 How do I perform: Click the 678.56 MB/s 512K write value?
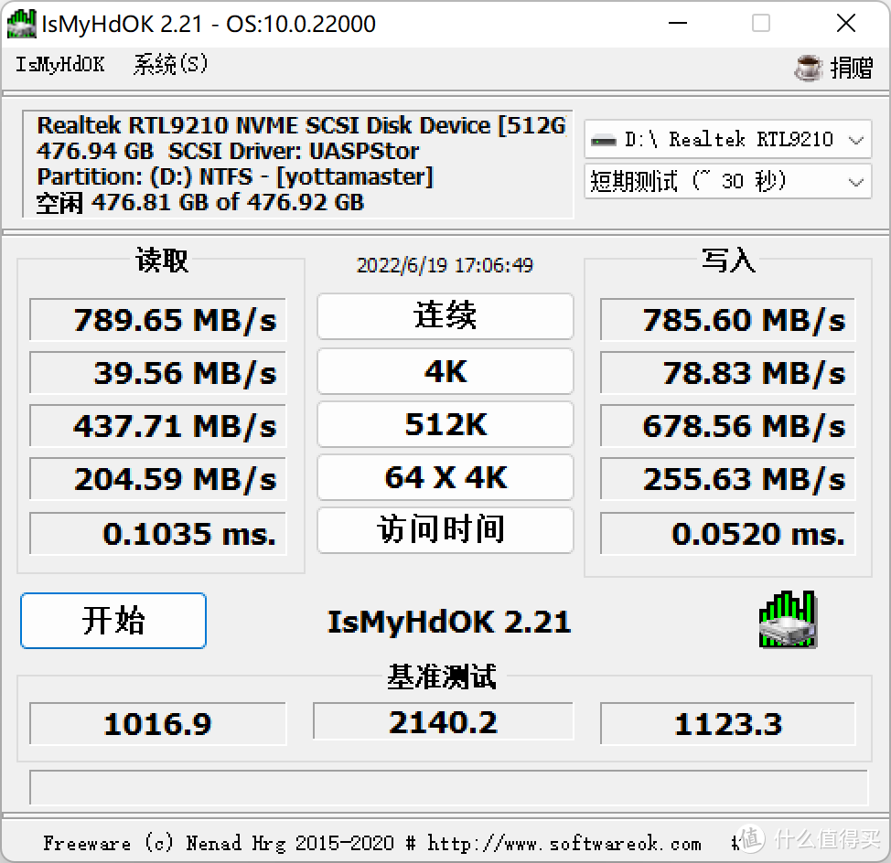tap(728, 426)
